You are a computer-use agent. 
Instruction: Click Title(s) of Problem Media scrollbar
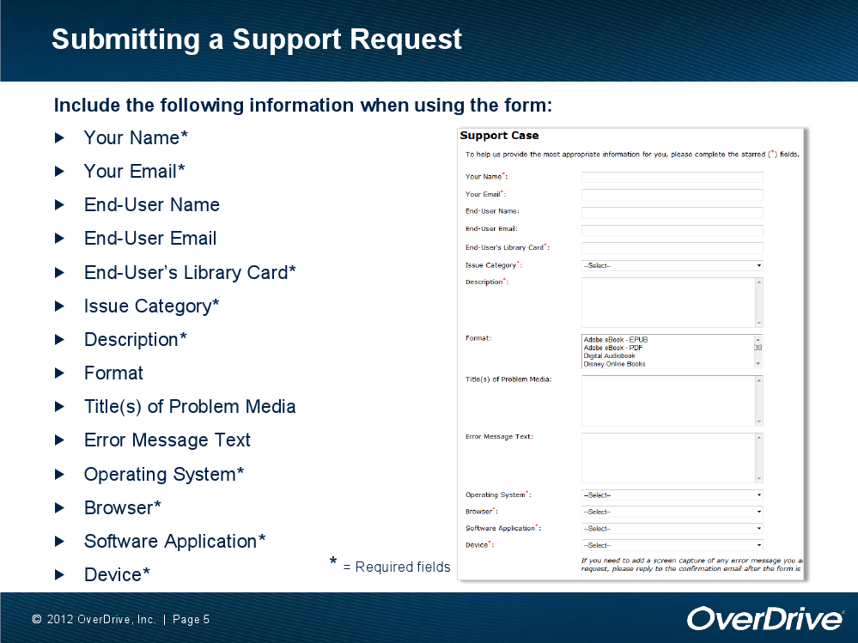759,401
